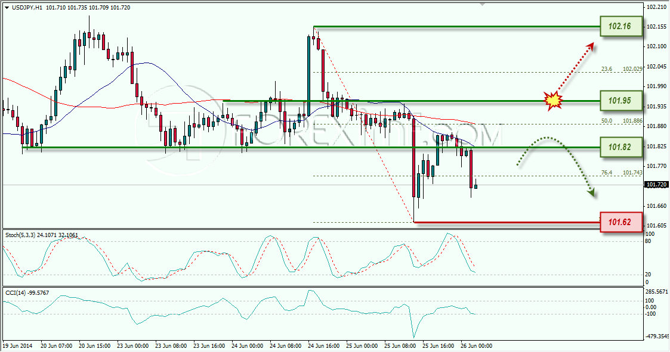
Task: Click the USDJPY,H1 symbol title
Action: [26, 8]
